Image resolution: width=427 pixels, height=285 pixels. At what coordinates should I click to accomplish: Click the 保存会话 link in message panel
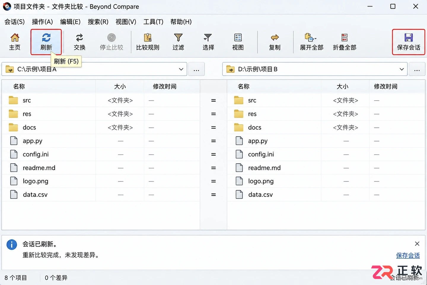coord(408,255)
